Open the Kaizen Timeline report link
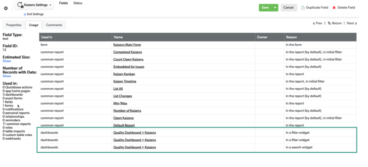Viewport: 368px width, 167px height. [x=125, y=81]
